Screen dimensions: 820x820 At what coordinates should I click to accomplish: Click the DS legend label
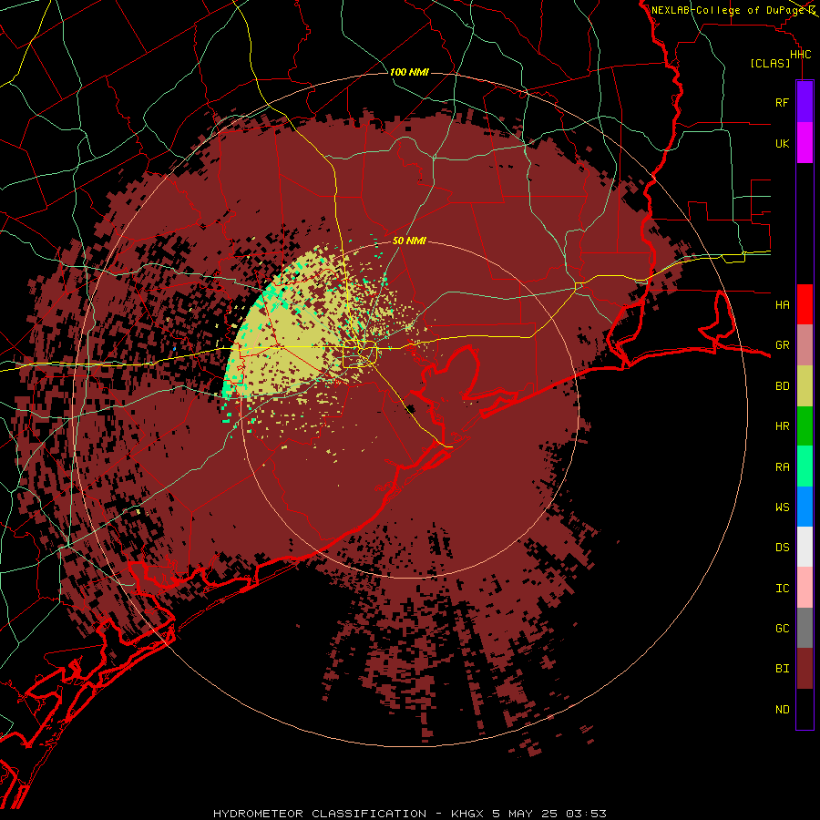[782, 548]
